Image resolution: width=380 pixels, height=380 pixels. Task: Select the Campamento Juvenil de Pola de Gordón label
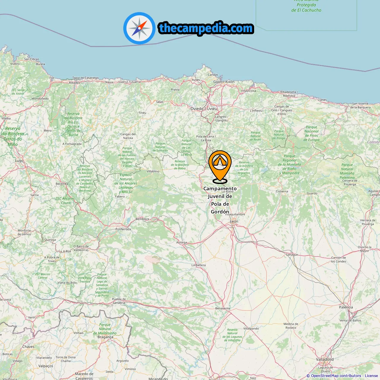(x=220, y=200)
